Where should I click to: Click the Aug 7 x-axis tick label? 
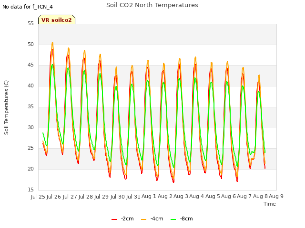tap(244, 196)
